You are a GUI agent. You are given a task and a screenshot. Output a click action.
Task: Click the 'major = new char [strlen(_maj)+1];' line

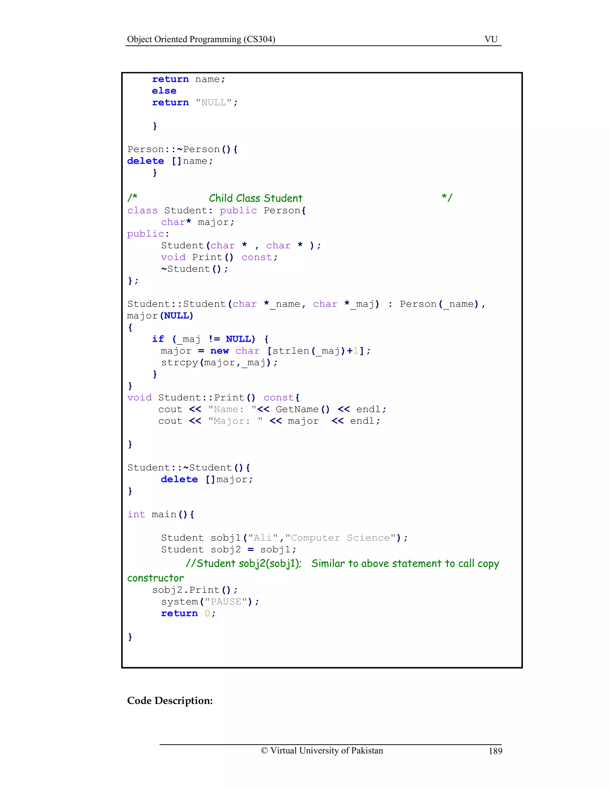point(266,351)
